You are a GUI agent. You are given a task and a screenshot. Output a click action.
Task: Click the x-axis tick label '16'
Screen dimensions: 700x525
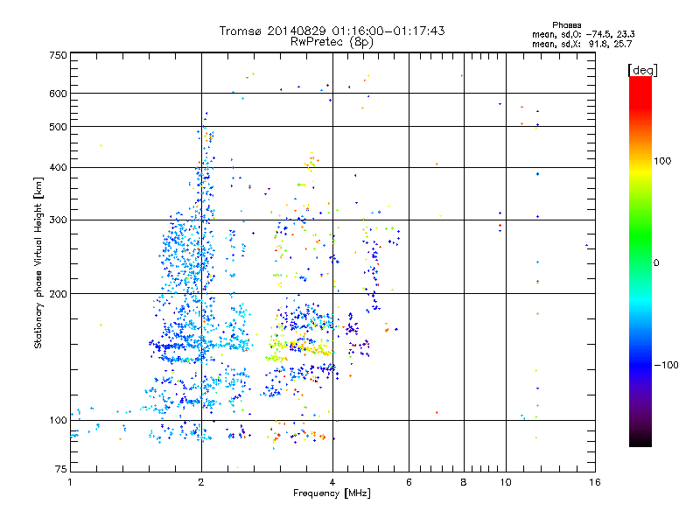[x=595, y=482]
